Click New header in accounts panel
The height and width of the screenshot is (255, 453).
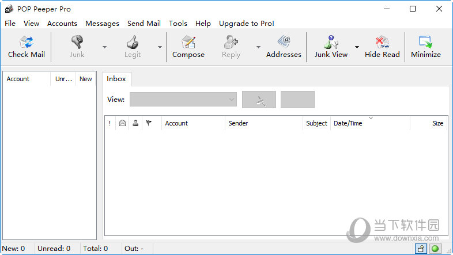[86, 79]
